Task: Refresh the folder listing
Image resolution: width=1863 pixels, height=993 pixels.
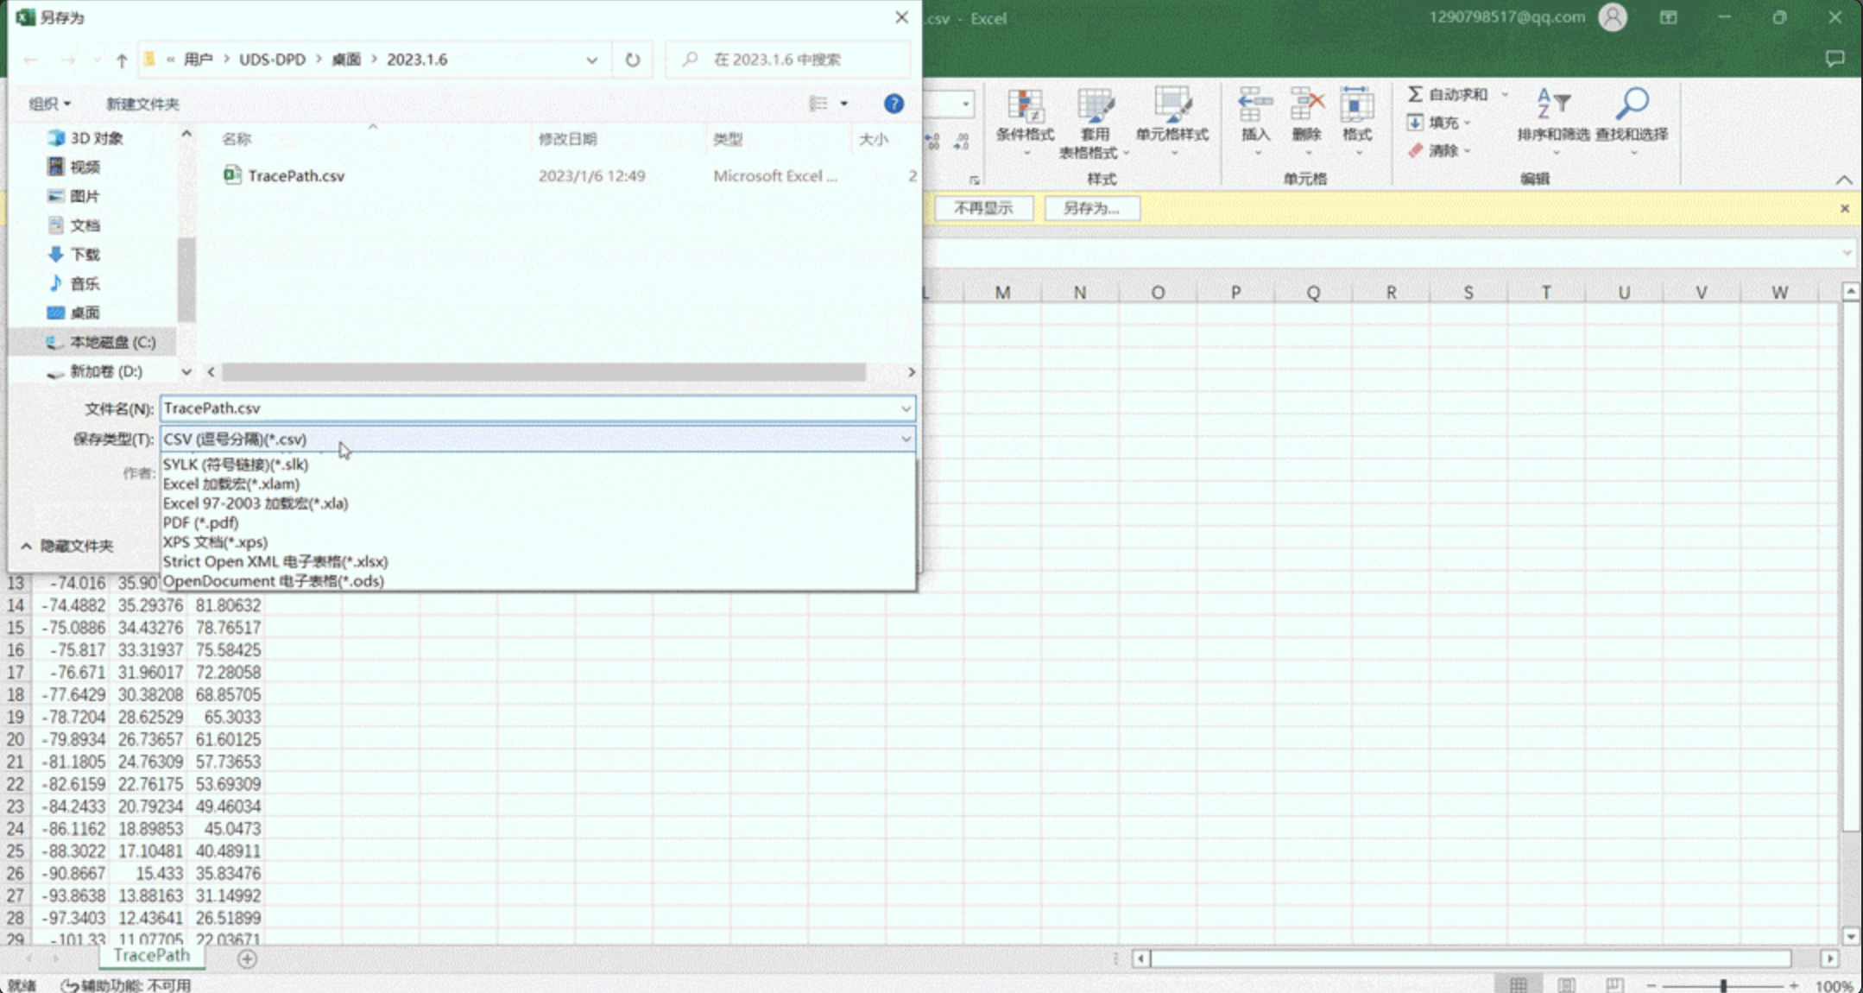Action: (x=633, y=60)
